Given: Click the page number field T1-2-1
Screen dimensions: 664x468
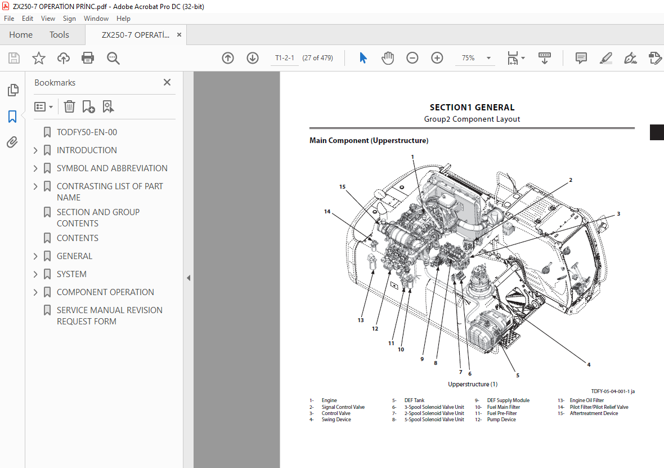Looking at the screenshot, I should click(x=285, y=58).
